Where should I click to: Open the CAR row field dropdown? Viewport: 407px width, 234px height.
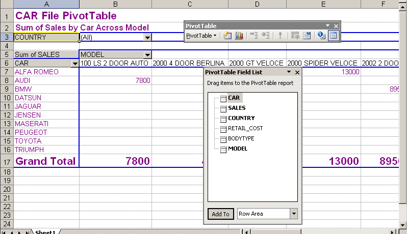tap(75, 64)
